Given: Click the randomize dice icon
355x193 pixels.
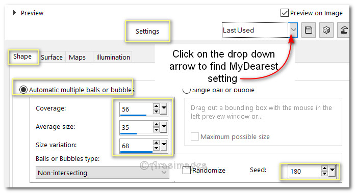Looking at the screenshot, I should coord(326,30).
